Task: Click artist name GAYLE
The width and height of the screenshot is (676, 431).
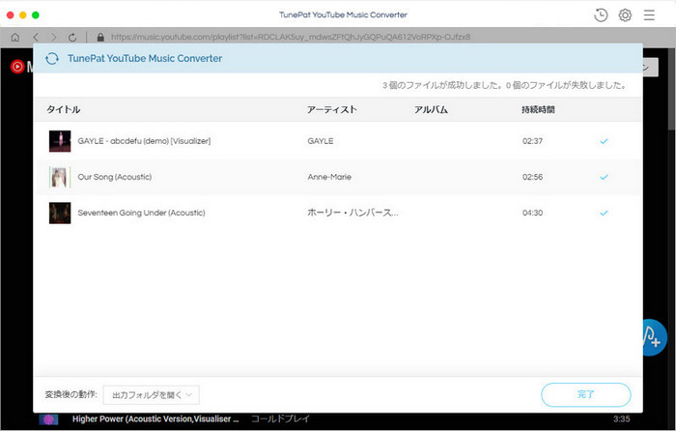Action: tap(321, 141)
